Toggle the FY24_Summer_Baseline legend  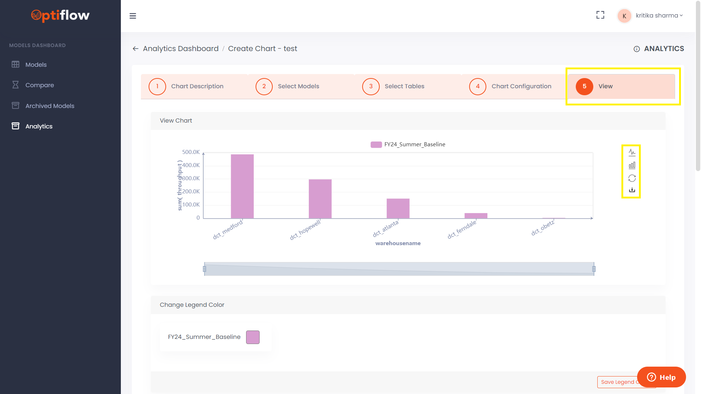408,144
